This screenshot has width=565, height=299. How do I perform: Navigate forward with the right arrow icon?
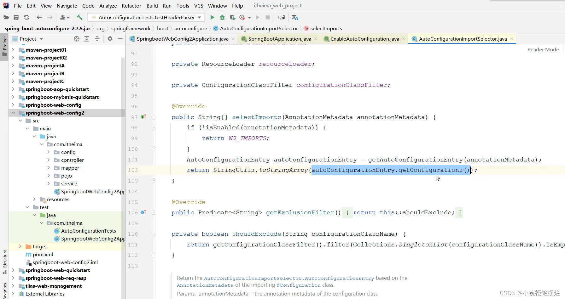pos(50,17)
